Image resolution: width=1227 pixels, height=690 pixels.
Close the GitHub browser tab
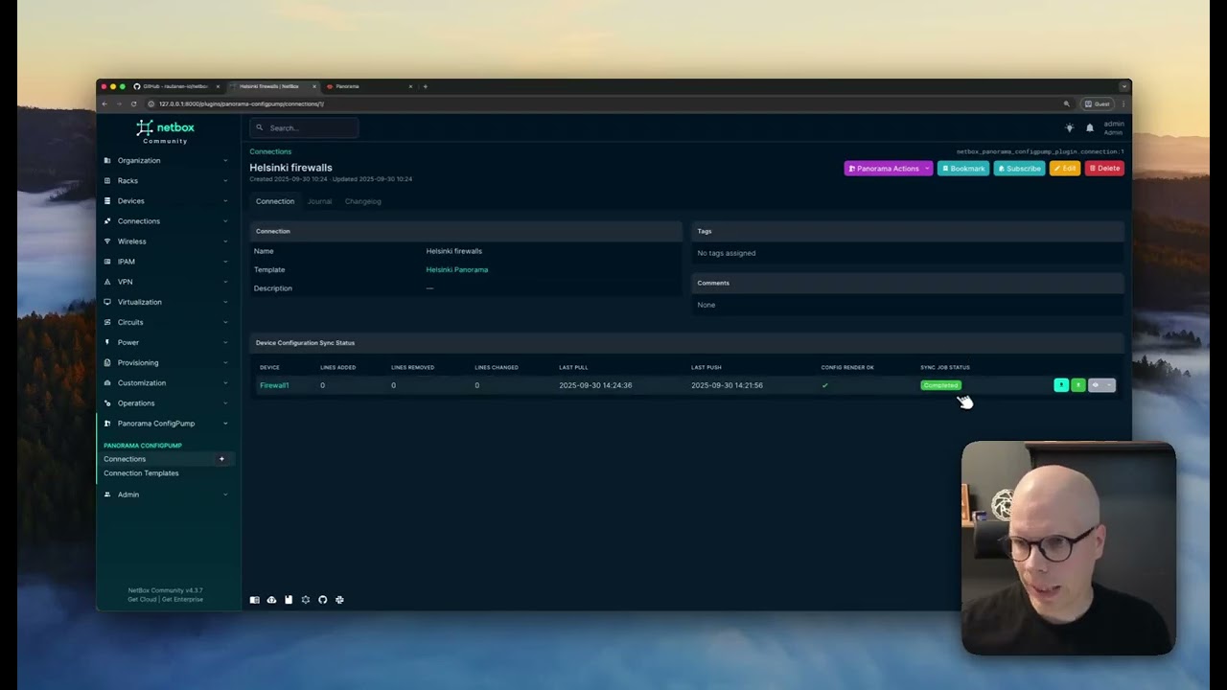218,86
